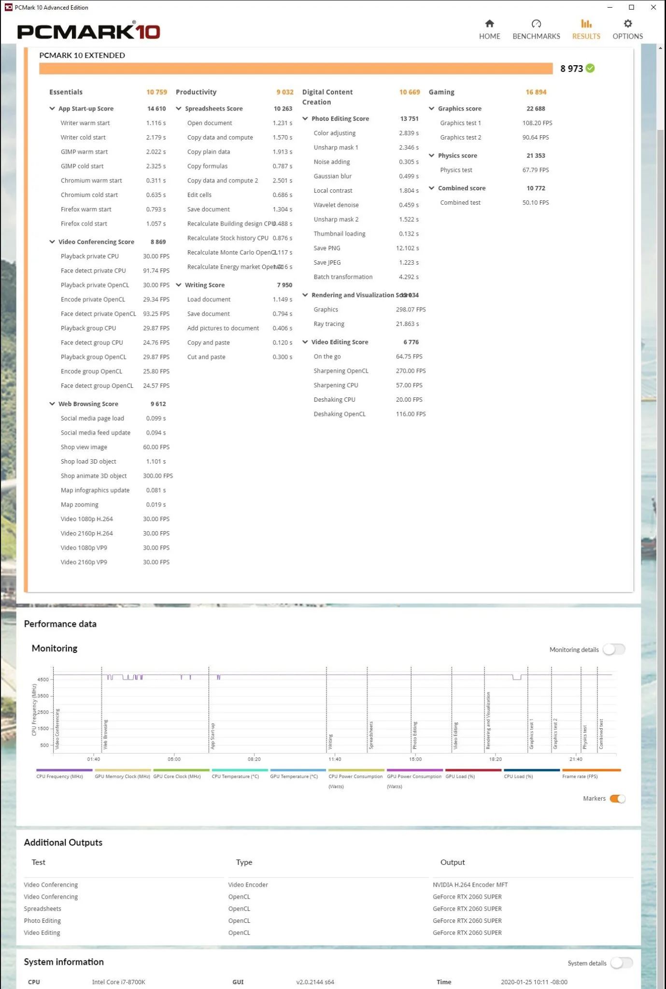Click Digital Content Creation score 10 669
This screenshot has width=666, height=989.
(410, 92)
